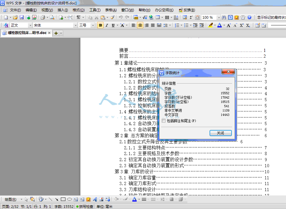Open the paste options arrow

tap(107, 17)
